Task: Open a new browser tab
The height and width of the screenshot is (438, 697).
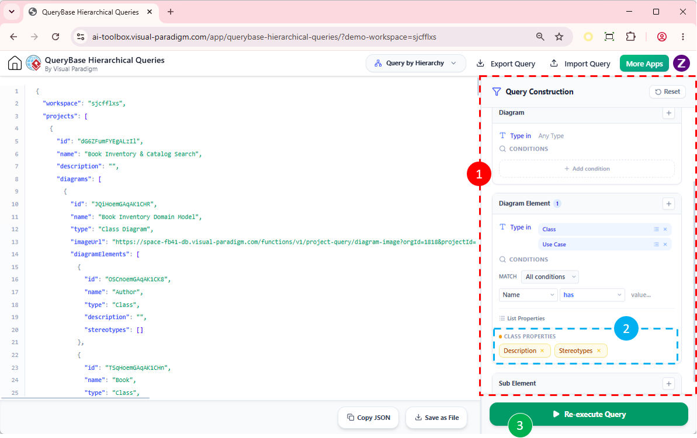Action: tap(171, 12)
